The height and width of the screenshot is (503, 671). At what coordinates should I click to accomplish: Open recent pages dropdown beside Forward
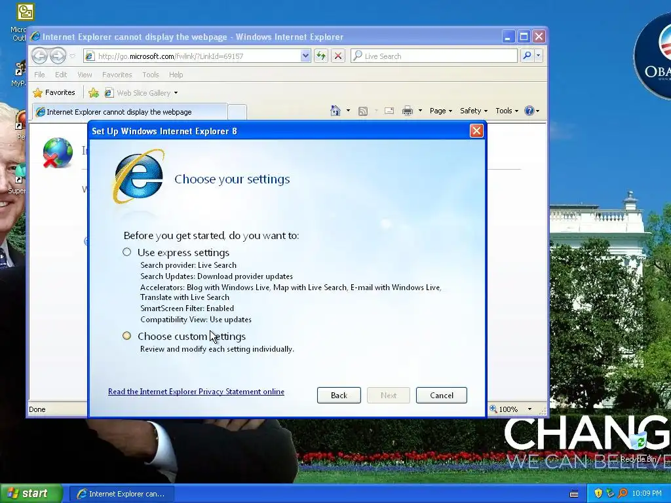pos(72,56)
